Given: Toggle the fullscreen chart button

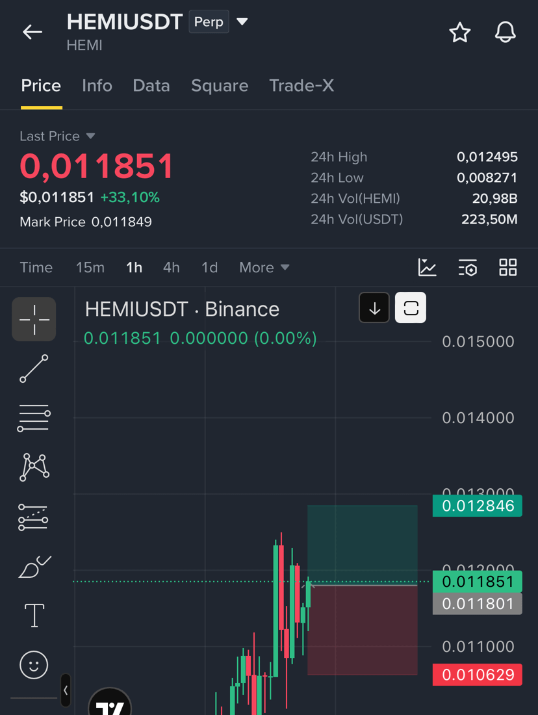Looking at the screenshot, I should [411, 308].
